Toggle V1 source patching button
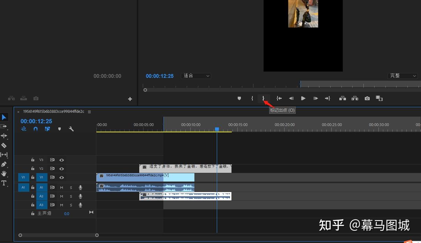The width and height of the screenshot is (421, 243). pos(23,177)
